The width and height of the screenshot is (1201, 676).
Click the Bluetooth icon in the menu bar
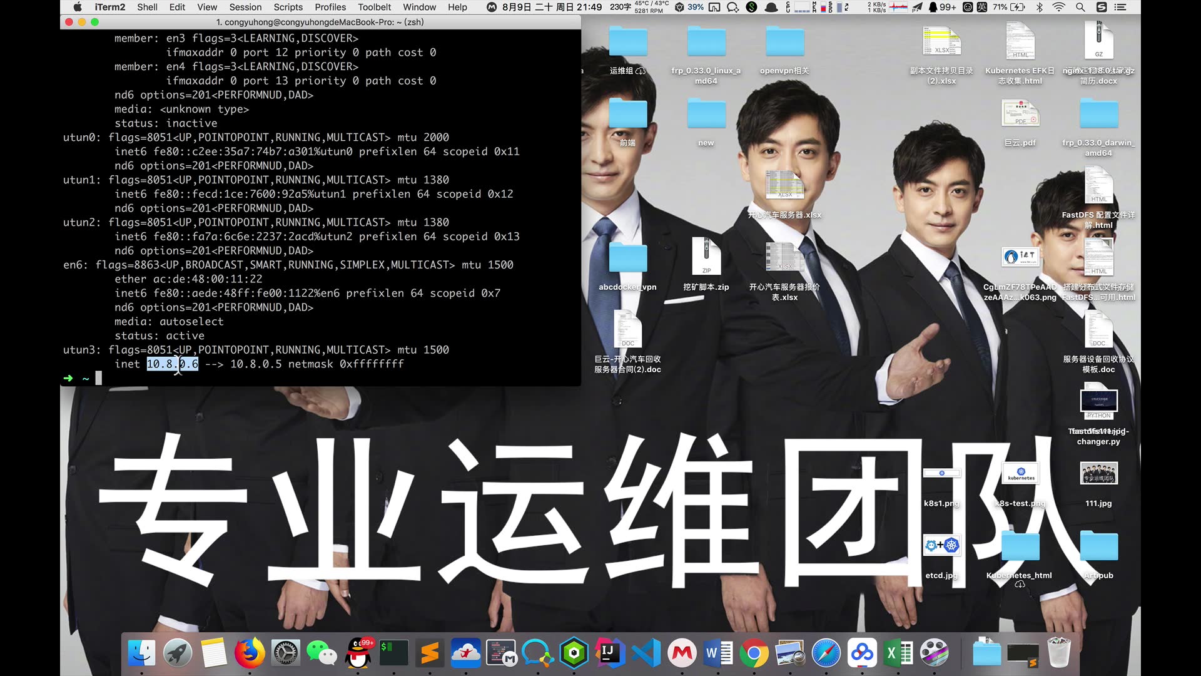coord(1039,8)
